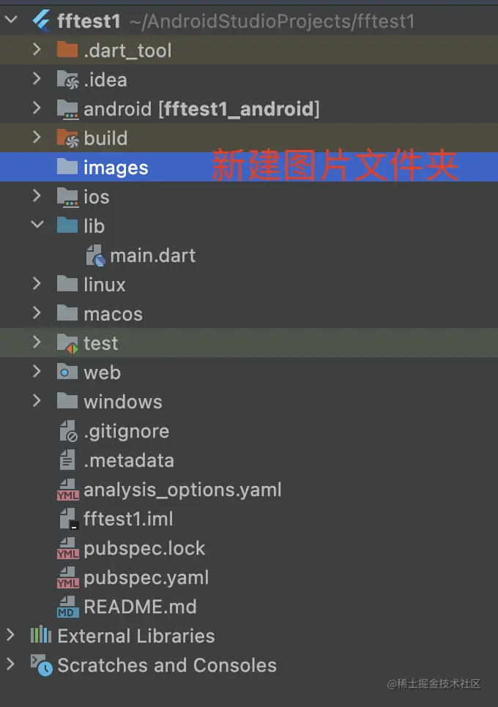The image size is (498, 707).
Task: Click the Scratches and Consoles clock icon
Action: coord(41,665)
